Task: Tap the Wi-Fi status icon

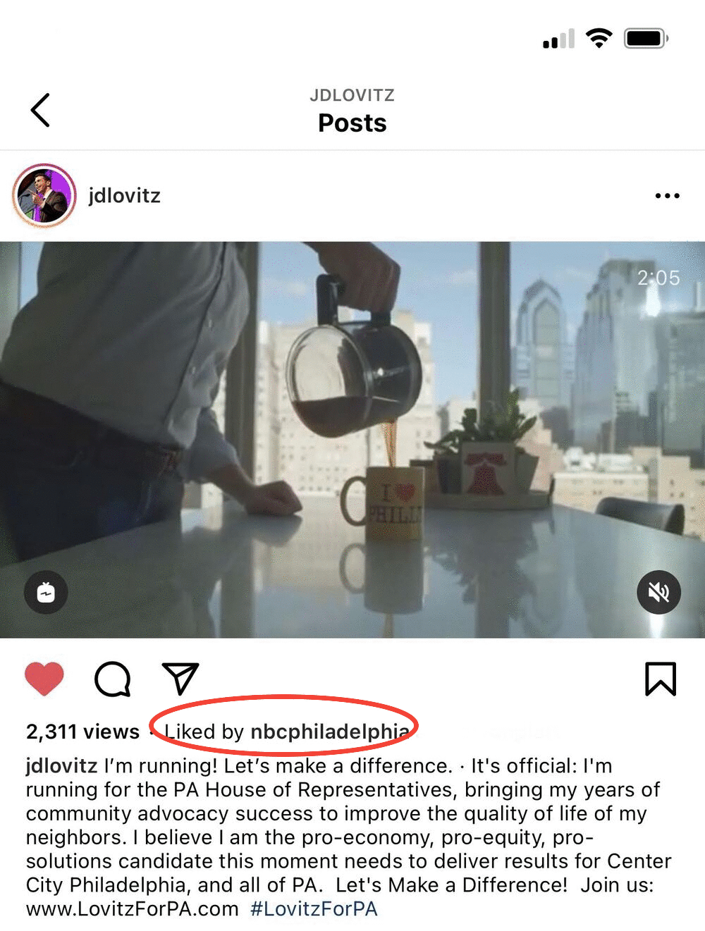Action: click(599, 38)
